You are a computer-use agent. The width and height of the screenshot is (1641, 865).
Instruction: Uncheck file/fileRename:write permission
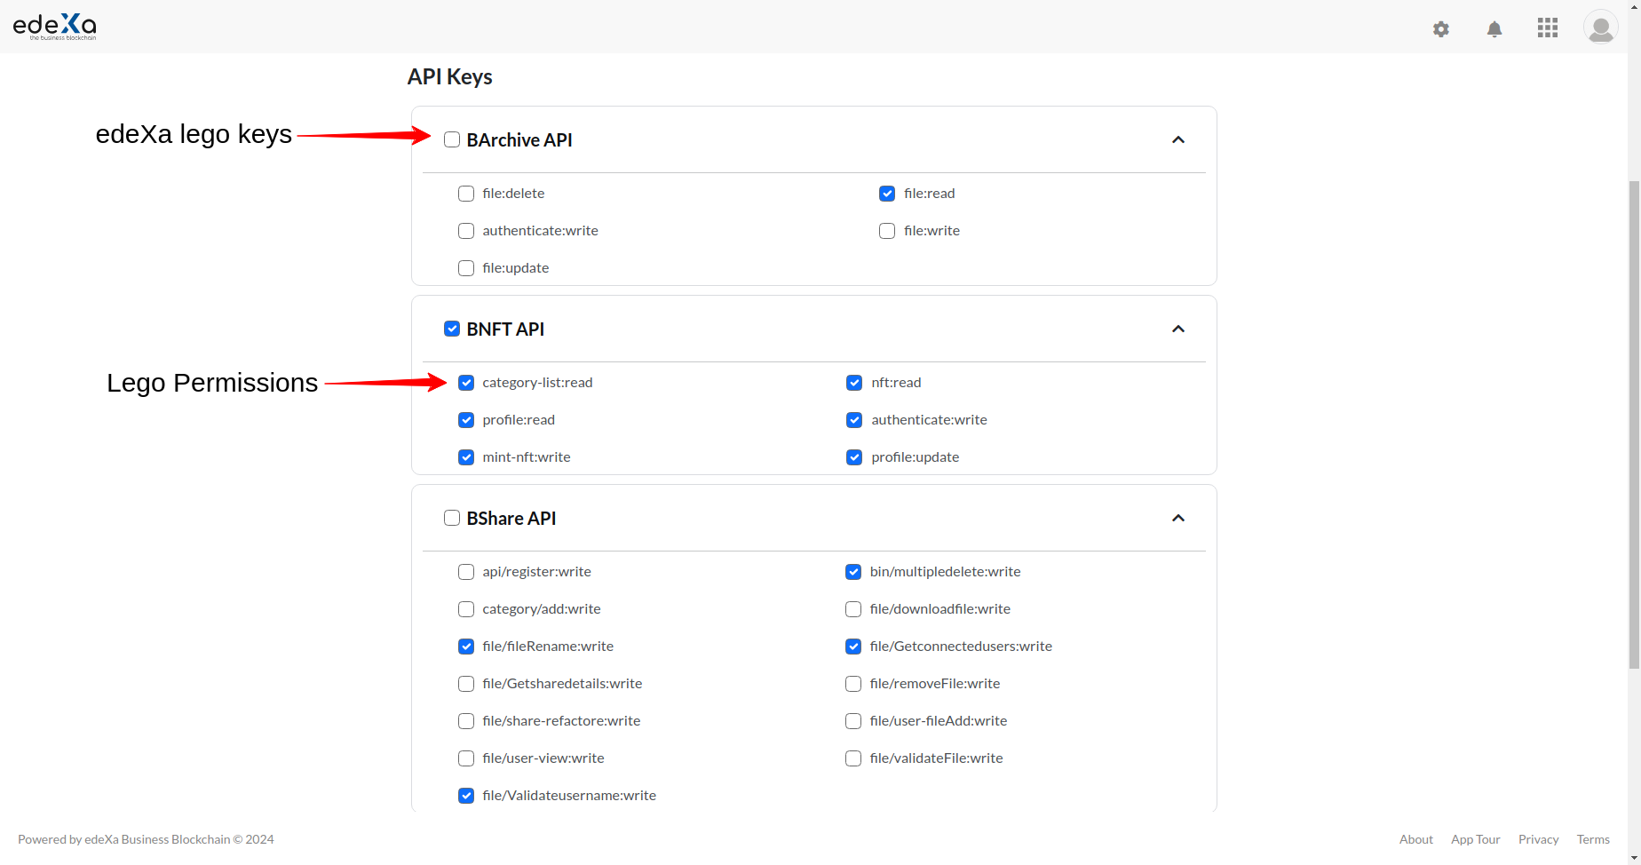click(x=466, y=647)
